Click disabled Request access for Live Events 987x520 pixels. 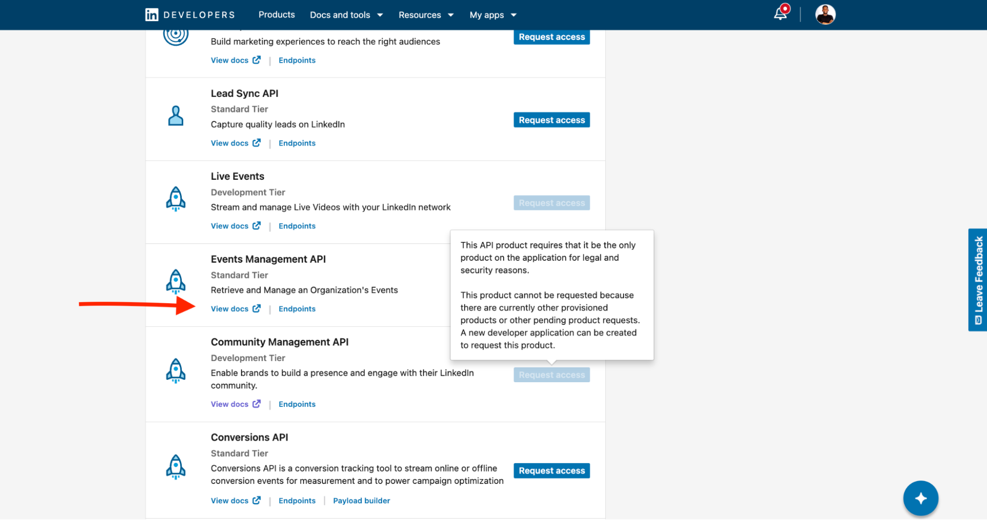(x=552, y=203)
